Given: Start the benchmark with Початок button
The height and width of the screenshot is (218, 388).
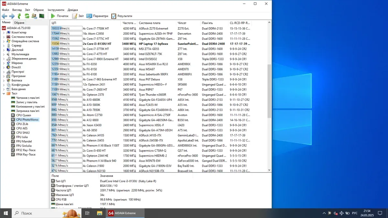Looking at the screenshot, I should coord(59,16).
